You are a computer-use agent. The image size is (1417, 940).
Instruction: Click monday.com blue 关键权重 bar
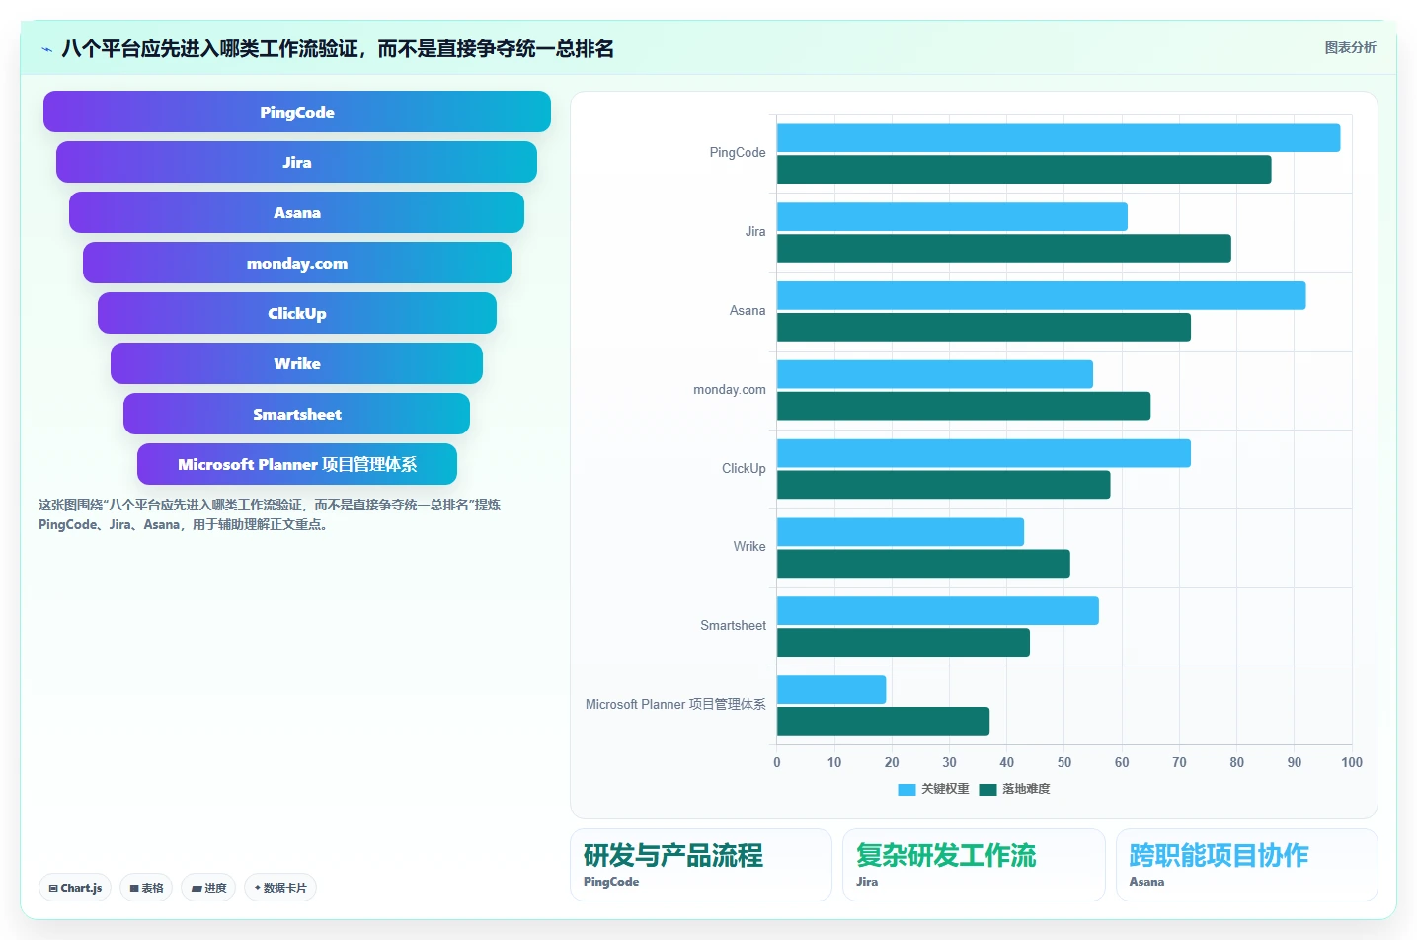(935, 374)
